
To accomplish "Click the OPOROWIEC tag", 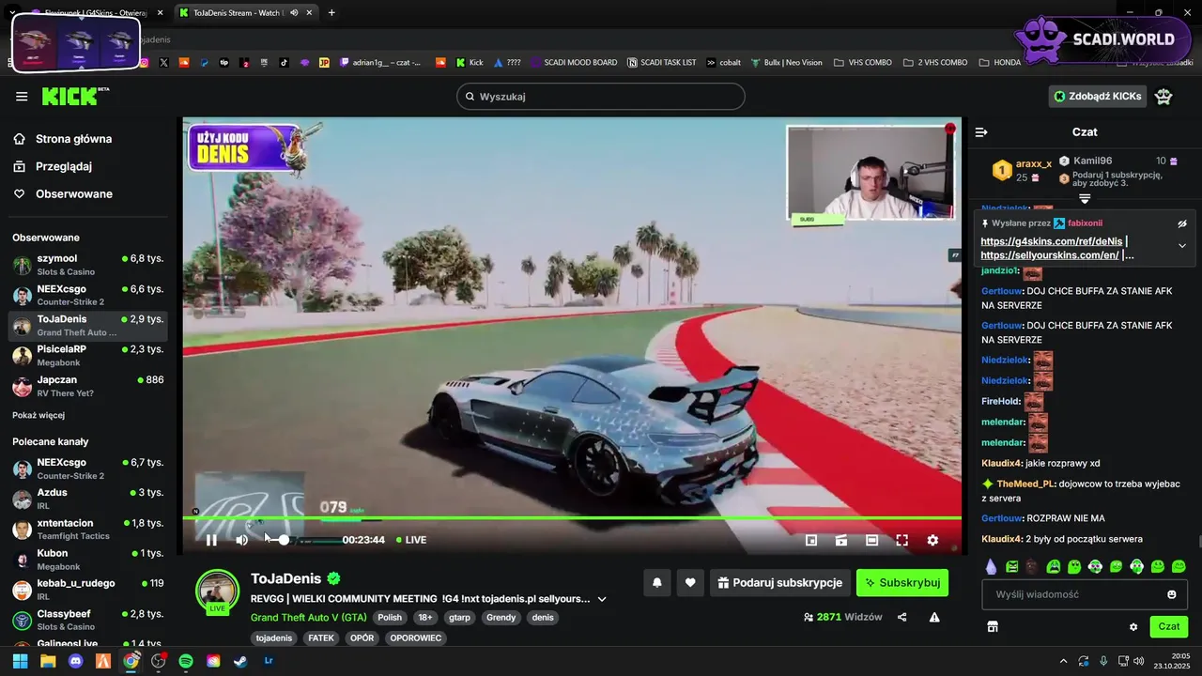I will (416, 638).
